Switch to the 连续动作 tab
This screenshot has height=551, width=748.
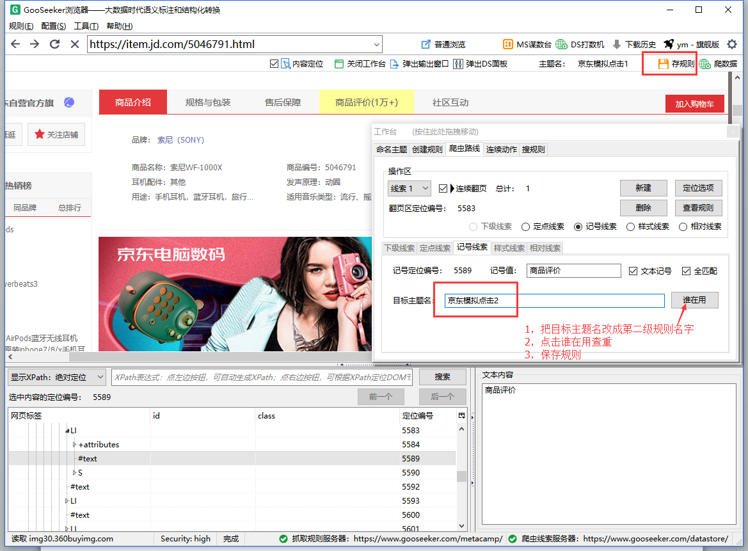tap(502, 149)
